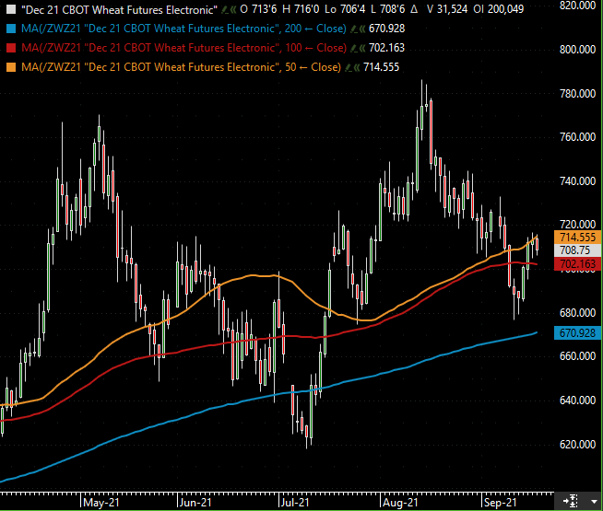The height and width of the screenshot is (511, 603).
Task: Click the orange 714.555 price bubble
Action: coord(578,238)
